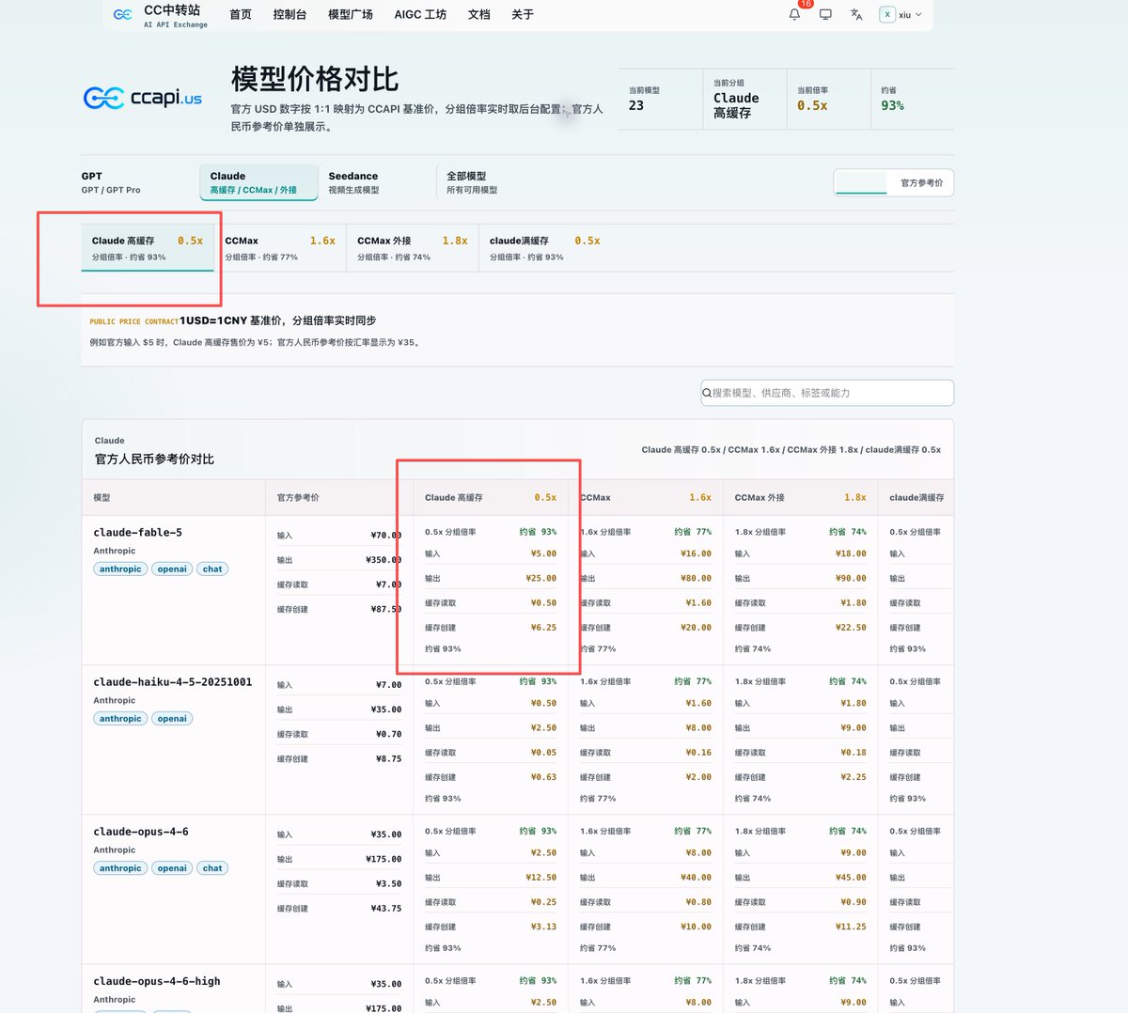This screenshot has height=1013, width=1128.
Task: Click the ¥87.50 cache creation price
Action: (x=385, y=609)
